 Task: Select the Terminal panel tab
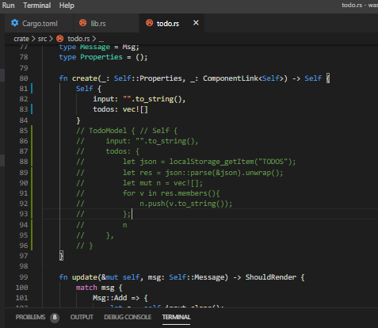point(176,317)
